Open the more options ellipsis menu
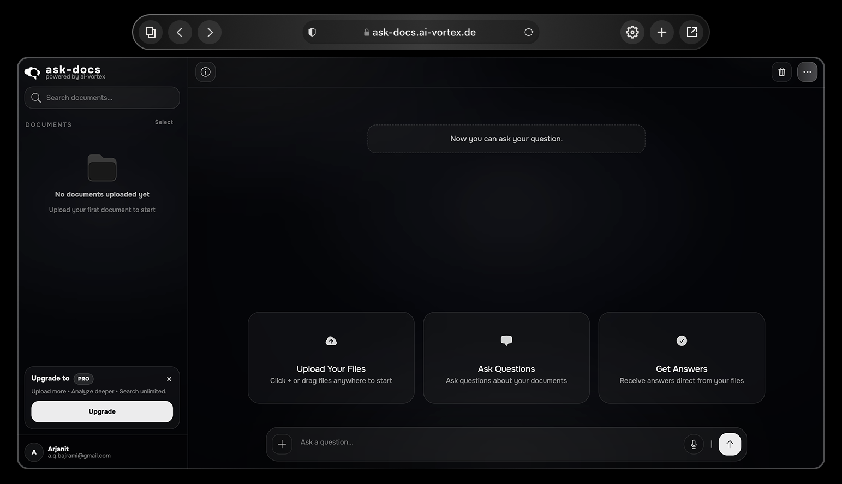Image resolution: width=842 pixels, height=484 pixels. click(x=807, y=71)
